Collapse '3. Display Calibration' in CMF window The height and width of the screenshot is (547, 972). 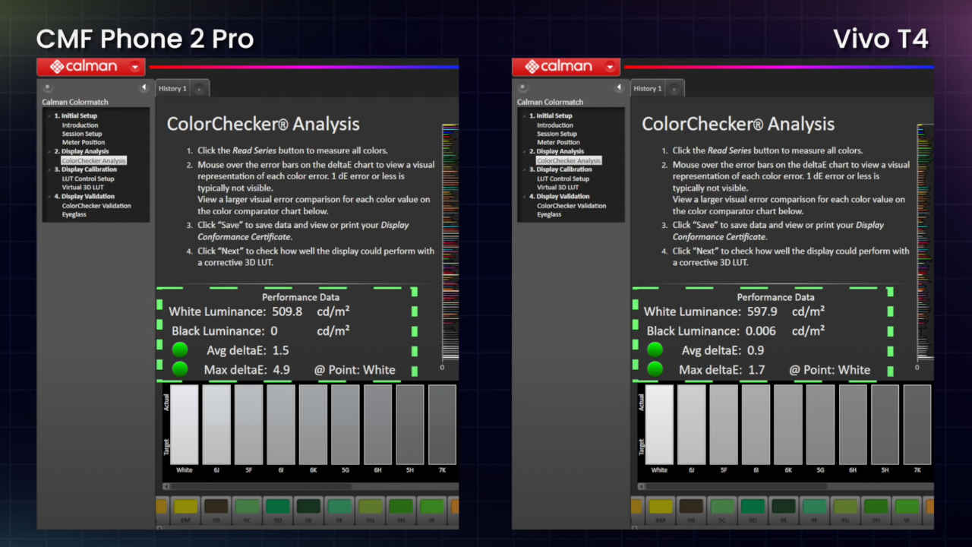tap(49, 169)
